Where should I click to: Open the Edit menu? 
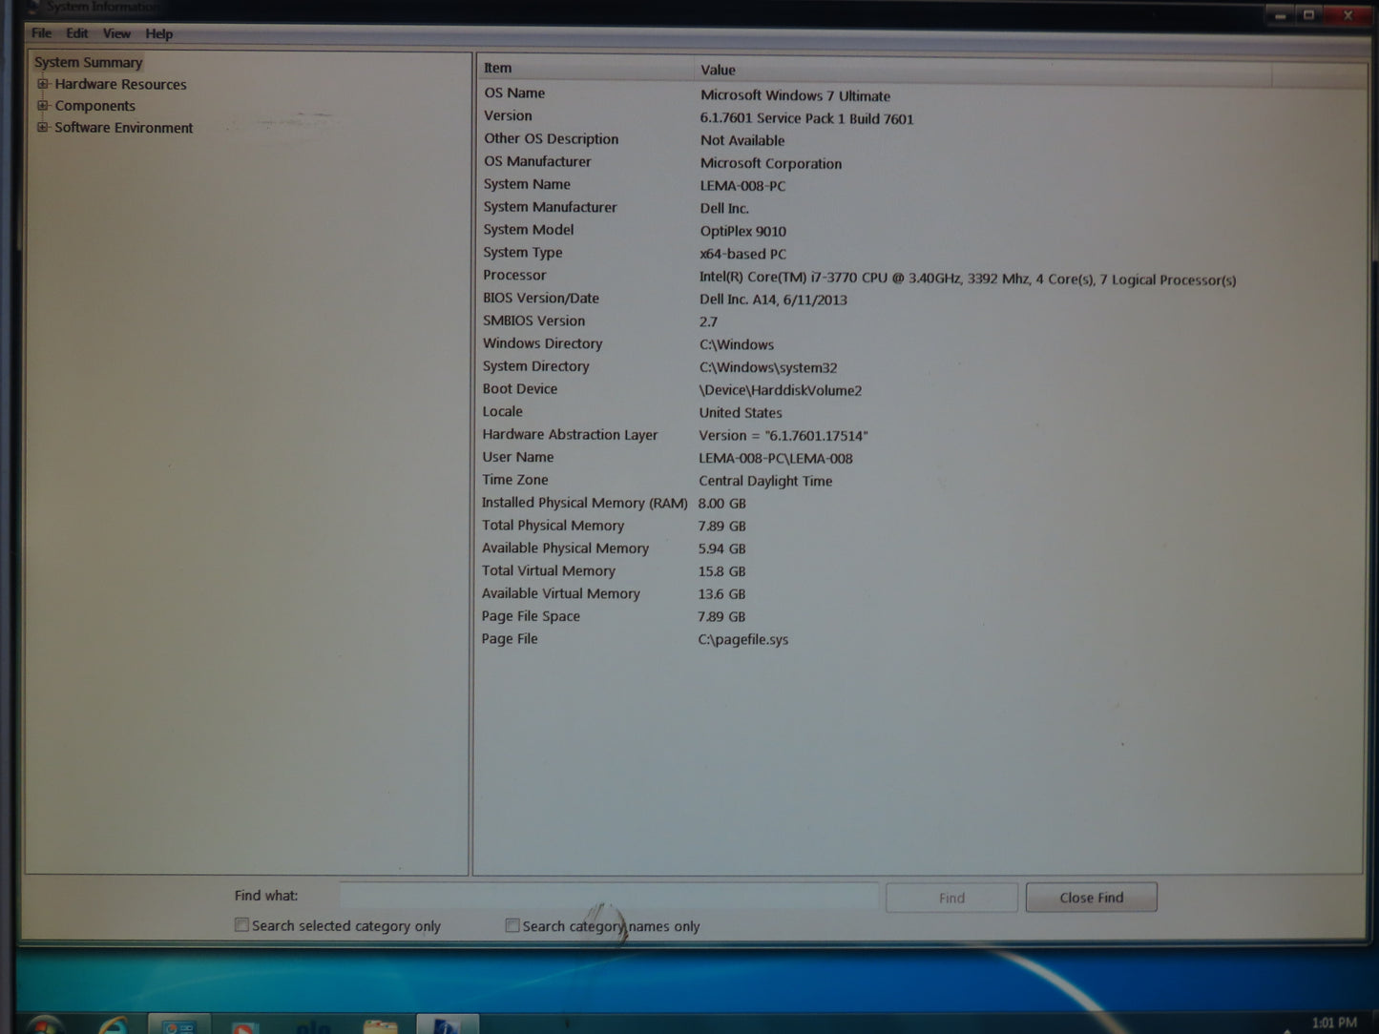[77, 33]
